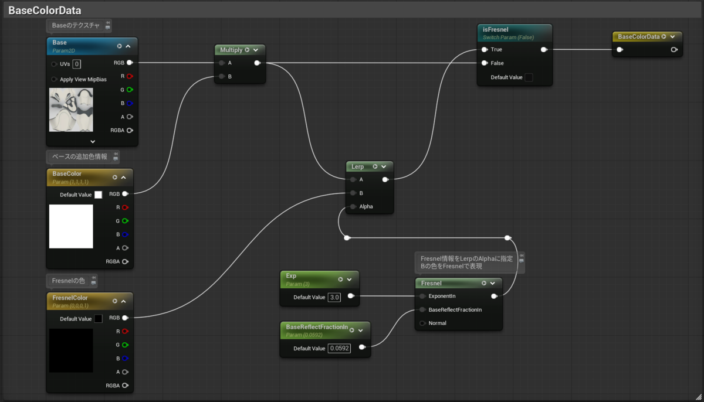704x402 pixels.
Task: Click the Base node texture preview thumbnail
Action: pyautogui.click(x=71, y=110)
